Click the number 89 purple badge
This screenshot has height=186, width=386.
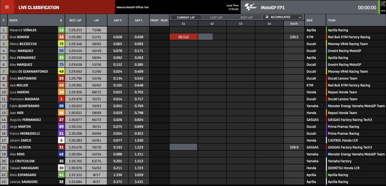click(x=61, y=127)
